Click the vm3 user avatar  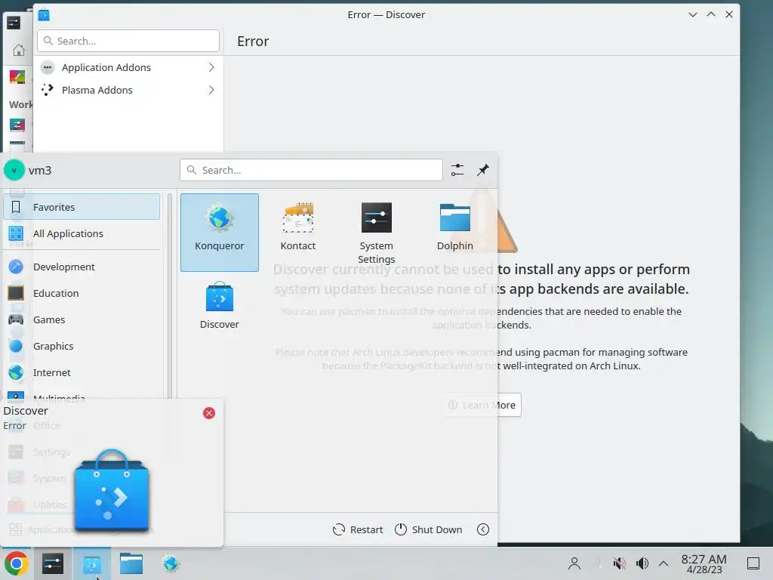[x=14, y=170]
